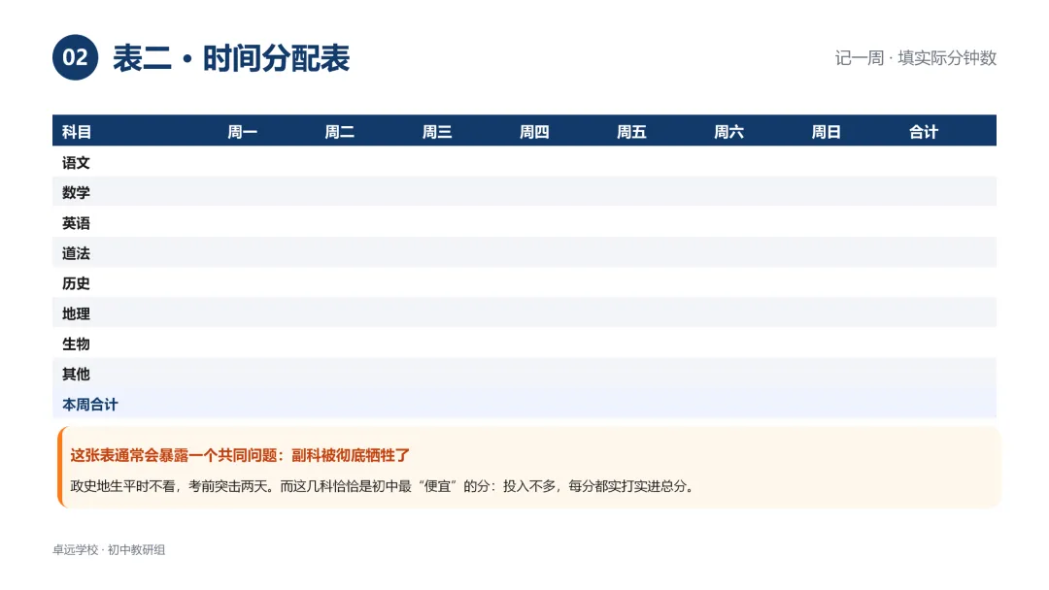Click the footer 卓远学校 · 初中教研组
The image size is (1049, 590).
109,550
